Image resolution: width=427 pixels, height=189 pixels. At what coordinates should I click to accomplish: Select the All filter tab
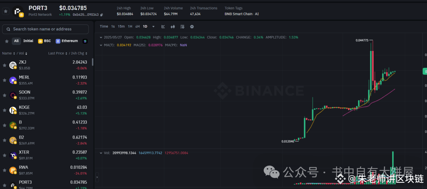click(x=16, y=41)
